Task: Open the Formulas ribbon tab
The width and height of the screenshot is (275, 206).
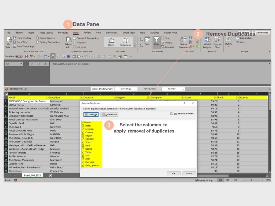Action: [x=63, y=32]
